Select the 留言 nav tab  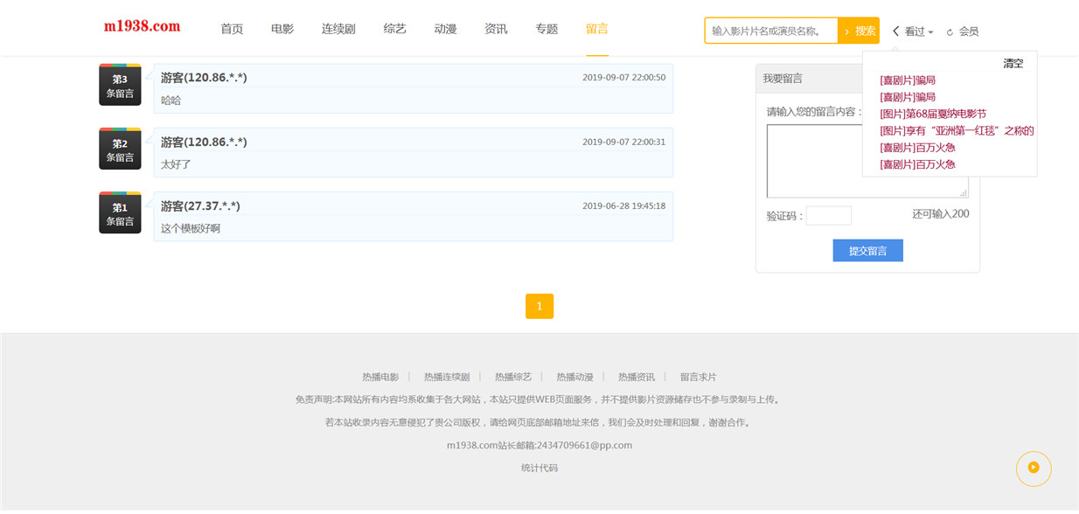coord(597,29)
